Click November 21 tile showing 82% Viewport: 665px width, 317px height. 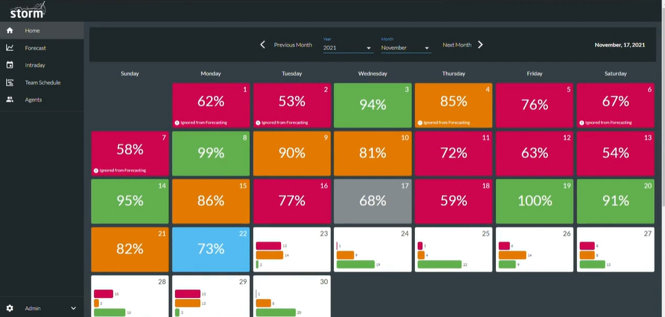[x=130, y=249]
